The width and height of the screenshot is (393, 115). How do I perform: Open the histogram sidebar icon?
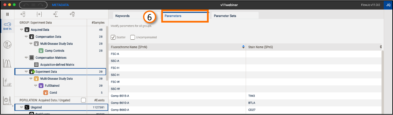pos(7,63)
